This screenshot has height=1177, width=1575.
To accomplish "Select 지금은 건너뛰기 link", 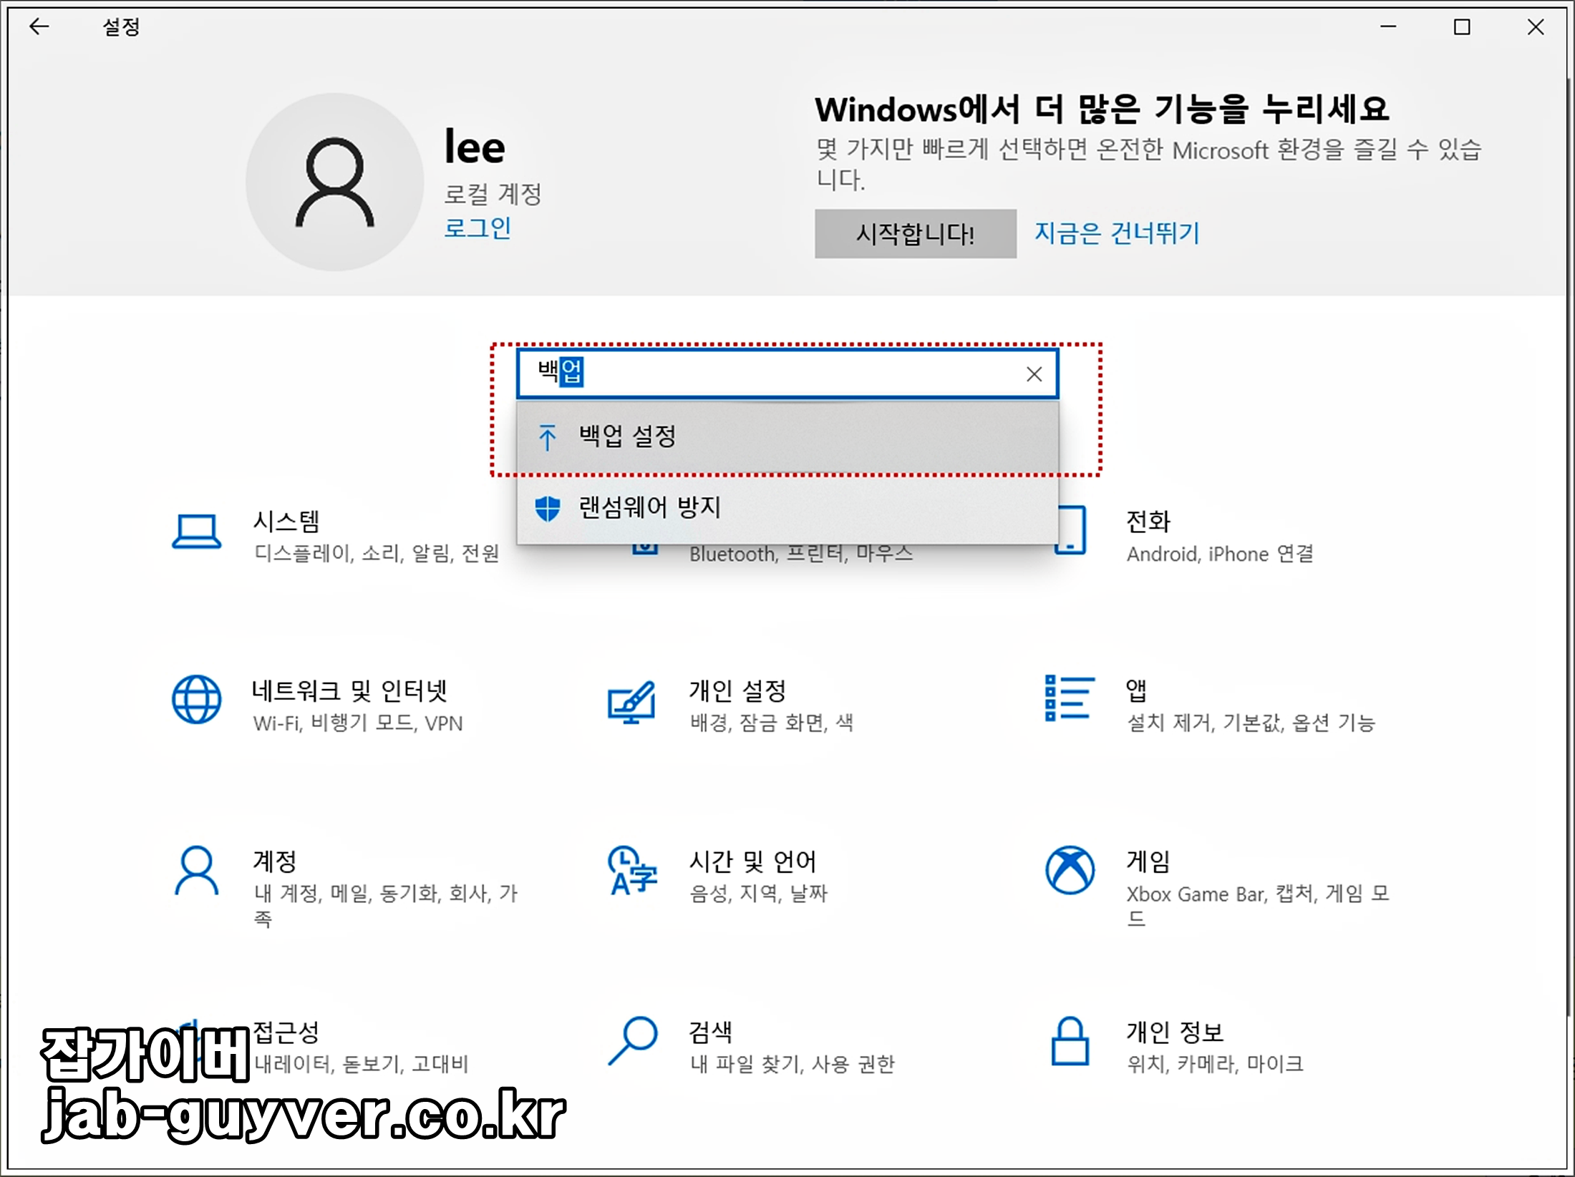I will pyautogui.click(x=1115, y=233).
